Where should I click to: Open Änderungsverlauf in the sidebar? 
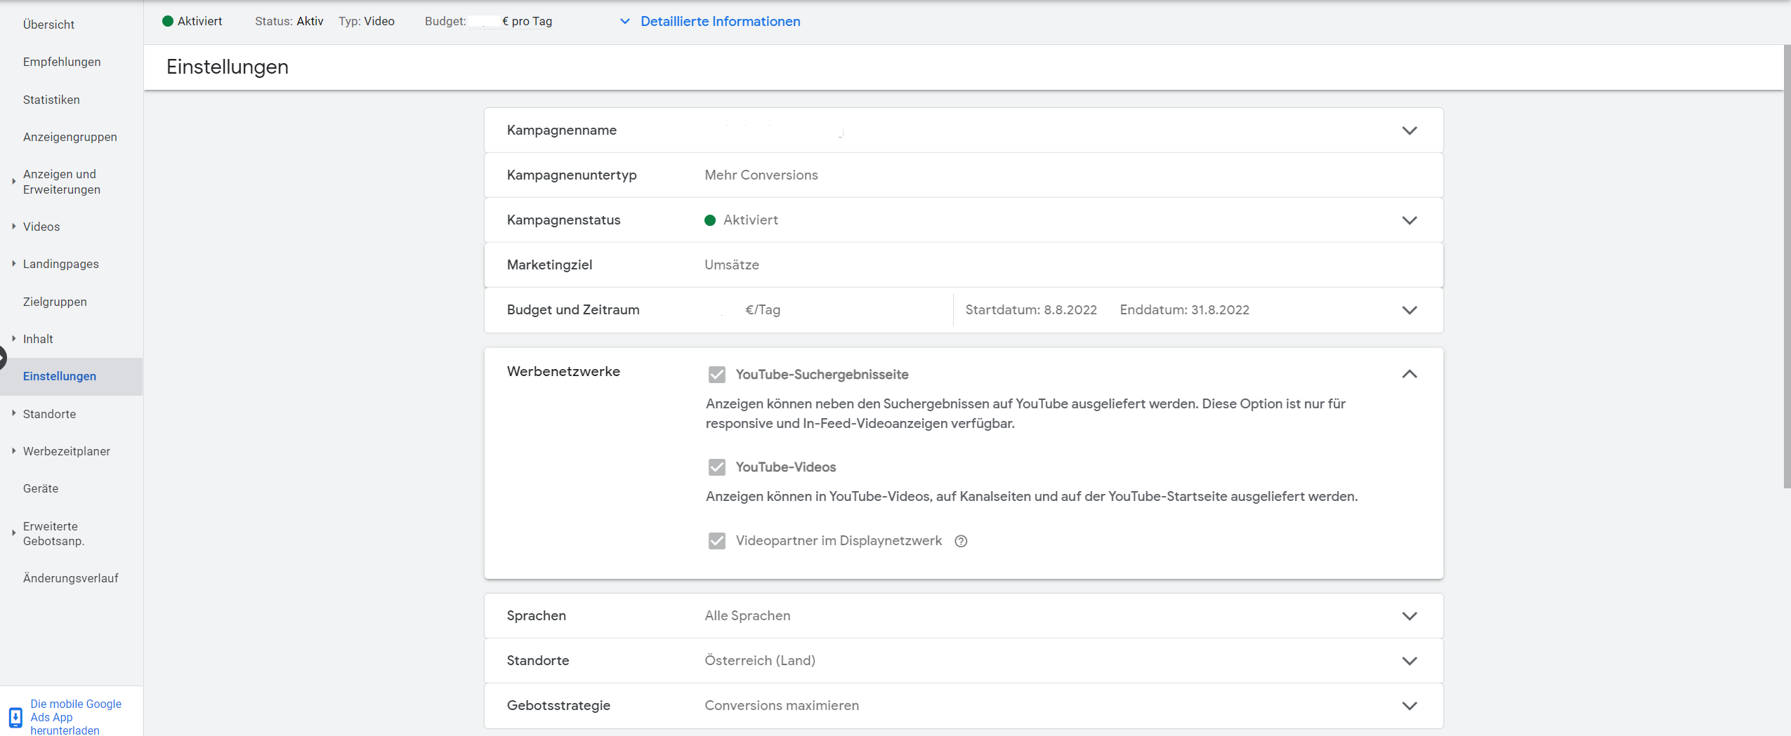[x=70, y=578]
